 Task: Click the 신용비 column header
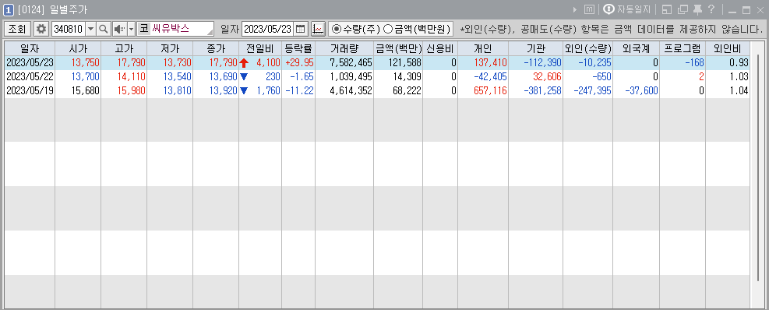tap(440, 48)
